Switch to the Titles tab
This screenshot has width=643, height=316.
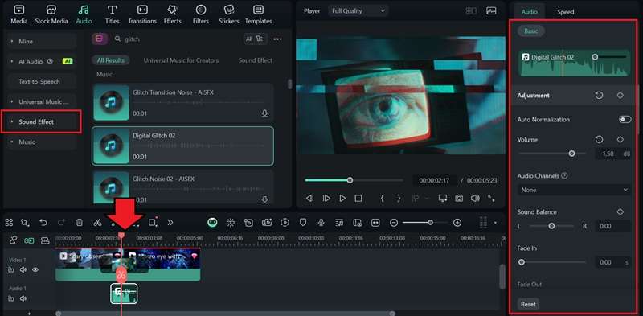coord(113,14)
